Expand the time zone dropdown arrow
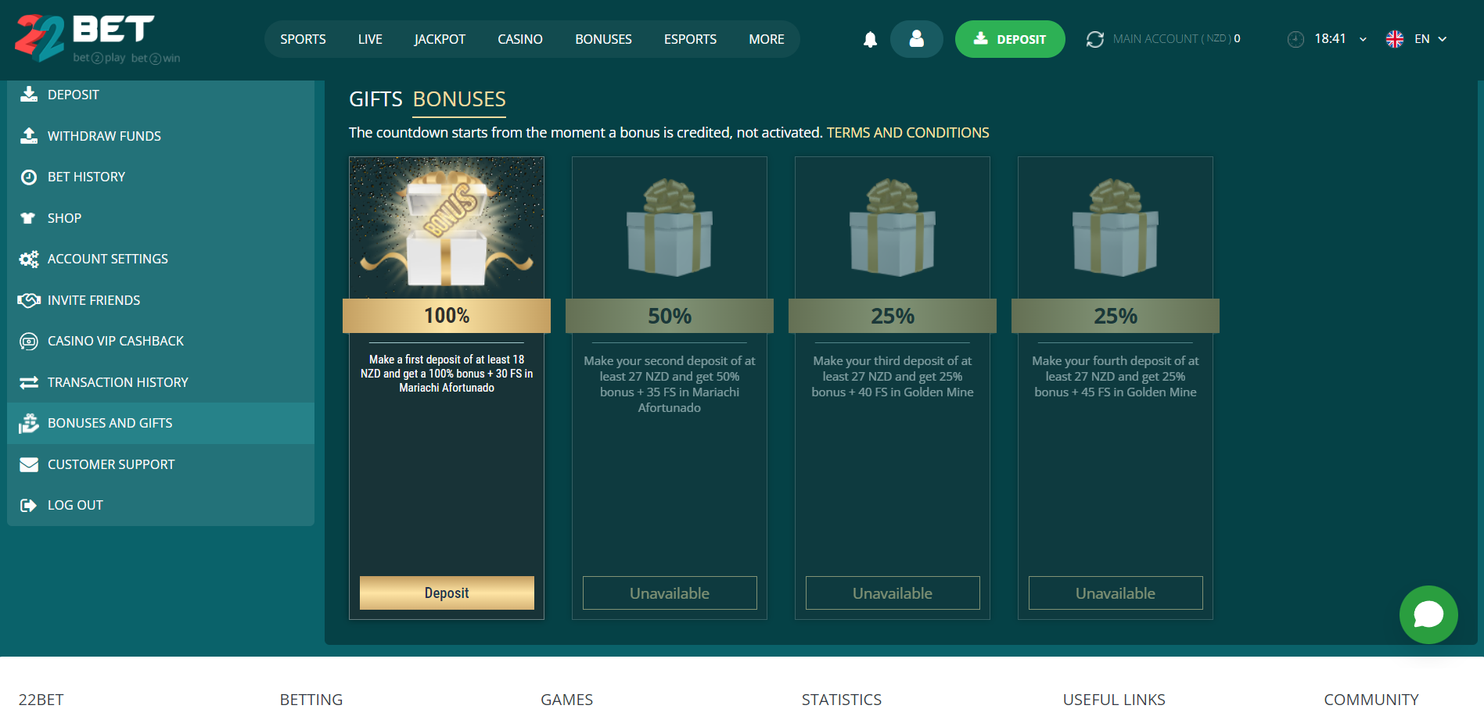 tap(1363, 39)
